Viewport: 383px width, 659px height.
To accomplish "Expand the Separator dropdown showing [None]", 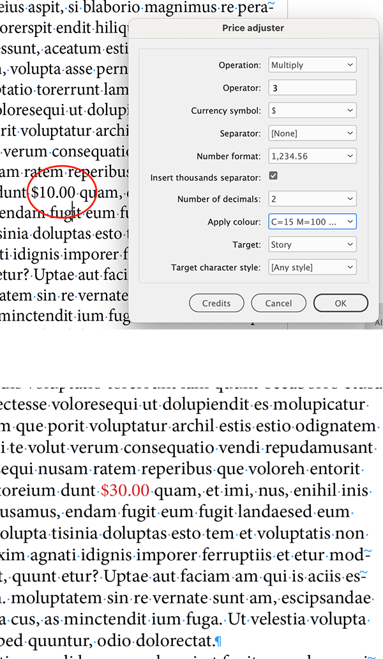I will pos(312,133).
